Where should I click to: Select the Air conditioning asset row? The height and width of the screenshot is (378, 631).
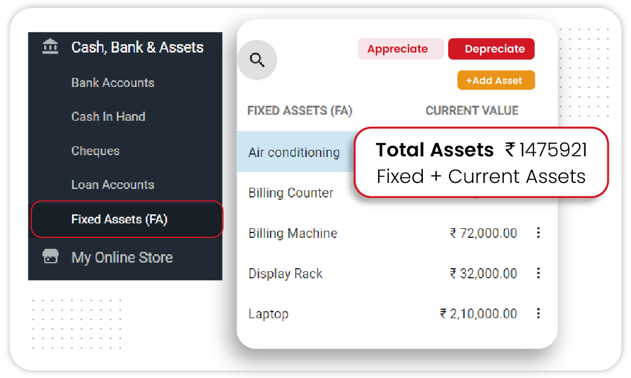coord(294,152)
